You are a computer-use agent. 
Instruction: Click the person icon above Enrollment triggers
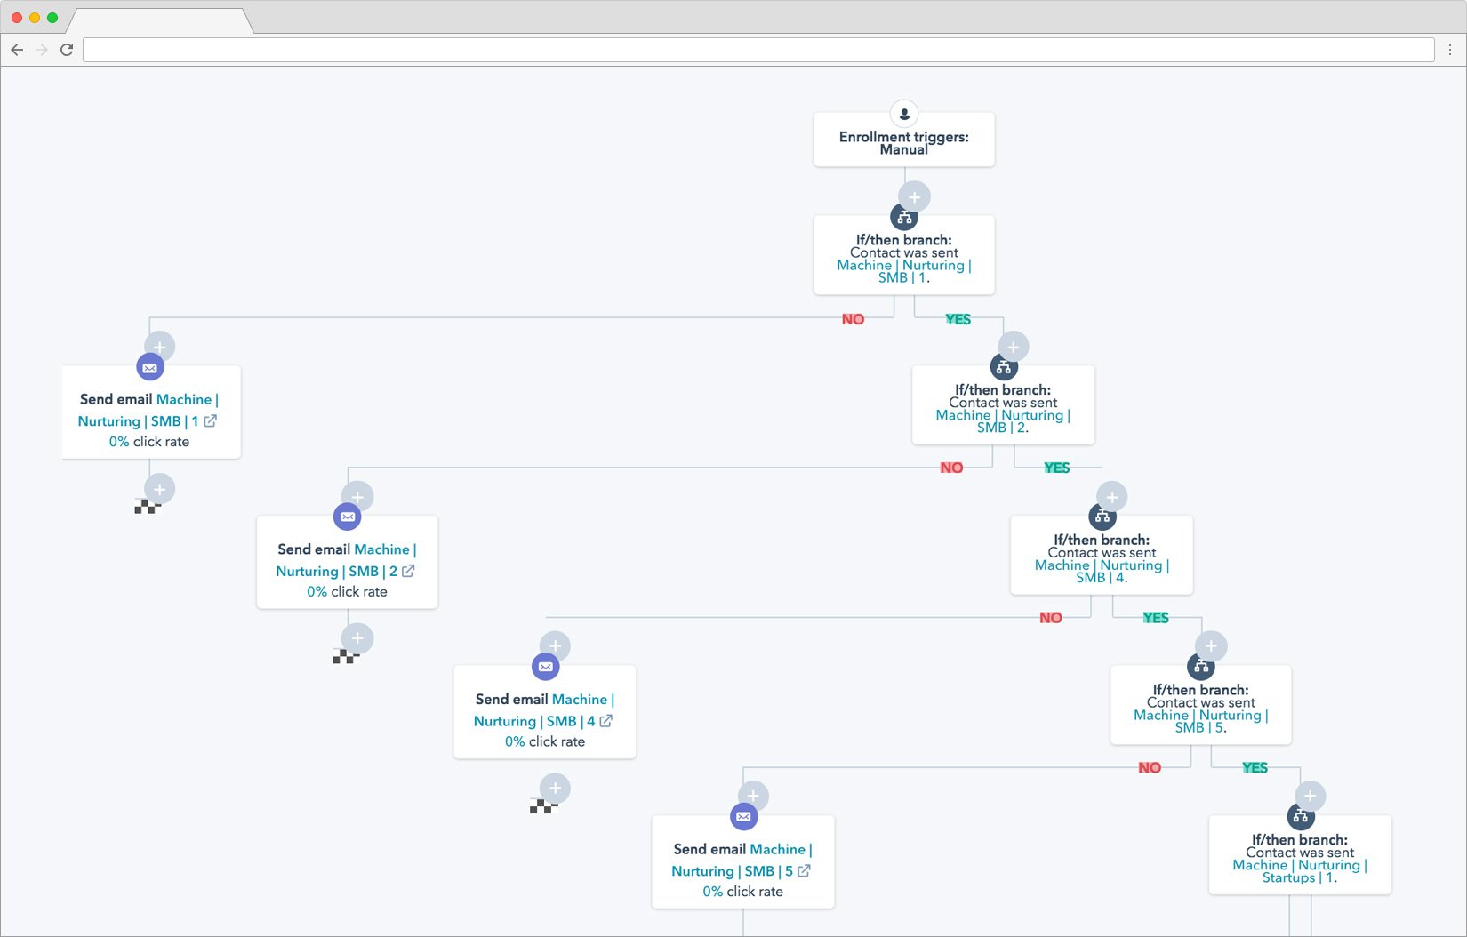tap(903, 113)
